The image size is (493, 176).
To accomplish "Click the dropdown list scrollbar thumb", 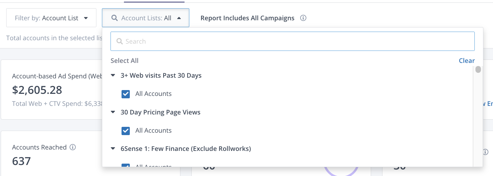I will coord(478,70).
